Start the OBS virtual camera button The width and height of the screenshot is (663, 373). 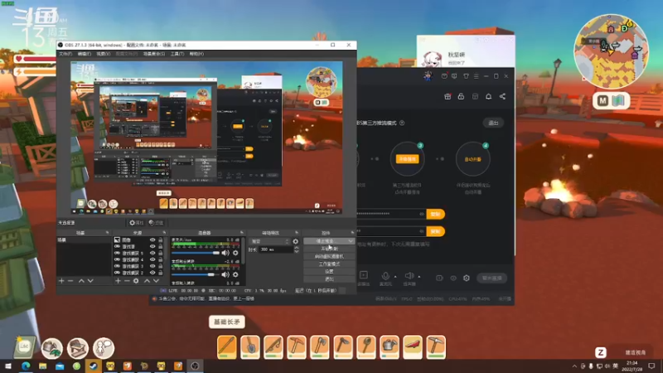(329, 256)
